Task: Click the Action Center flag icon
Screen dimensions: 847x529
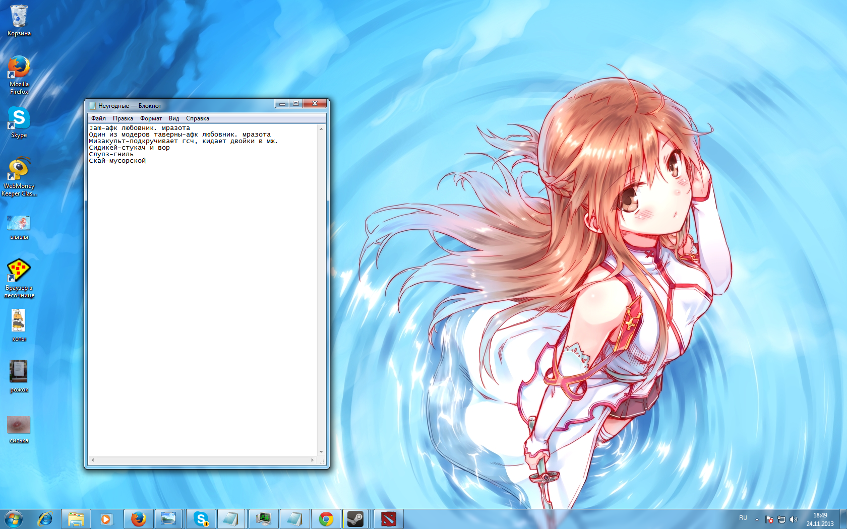Action: click(769, 519)
